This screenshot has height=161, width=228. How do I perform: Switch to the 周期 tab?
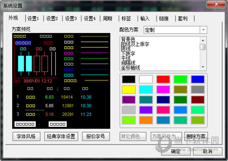click(108, 19)
